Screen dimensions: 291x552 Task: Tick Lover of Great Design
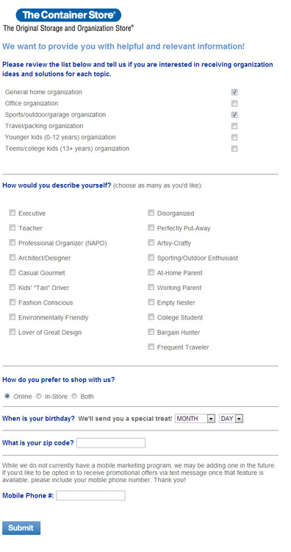tap(12, 332)
